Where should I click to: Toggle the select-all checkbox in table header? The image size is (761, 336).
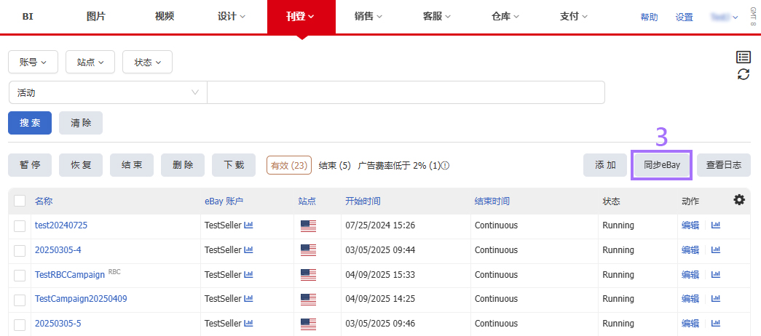tap(20, 201)
